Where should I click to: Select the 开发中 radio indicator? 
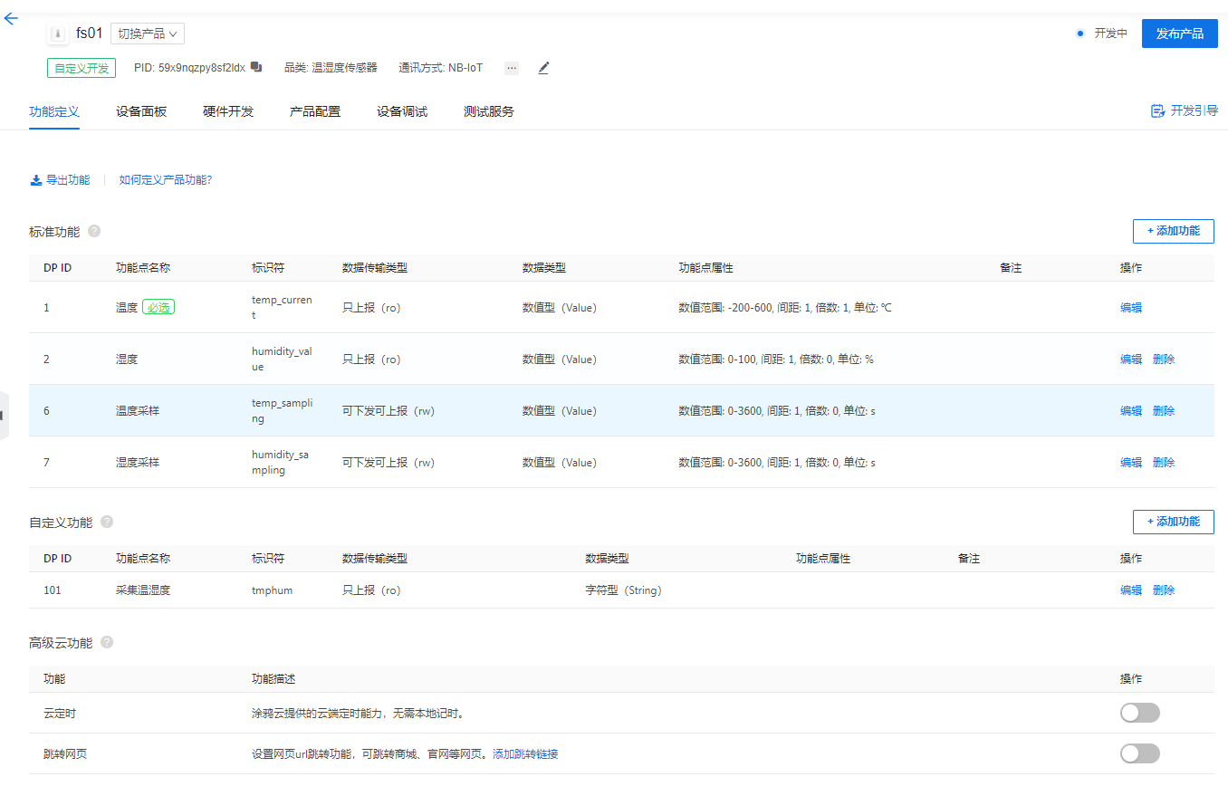point(1079,34)
